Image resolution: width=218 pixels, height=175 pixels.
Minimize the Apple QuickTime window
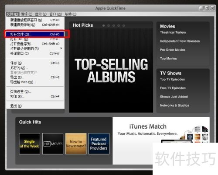click(x=201, y=8)
